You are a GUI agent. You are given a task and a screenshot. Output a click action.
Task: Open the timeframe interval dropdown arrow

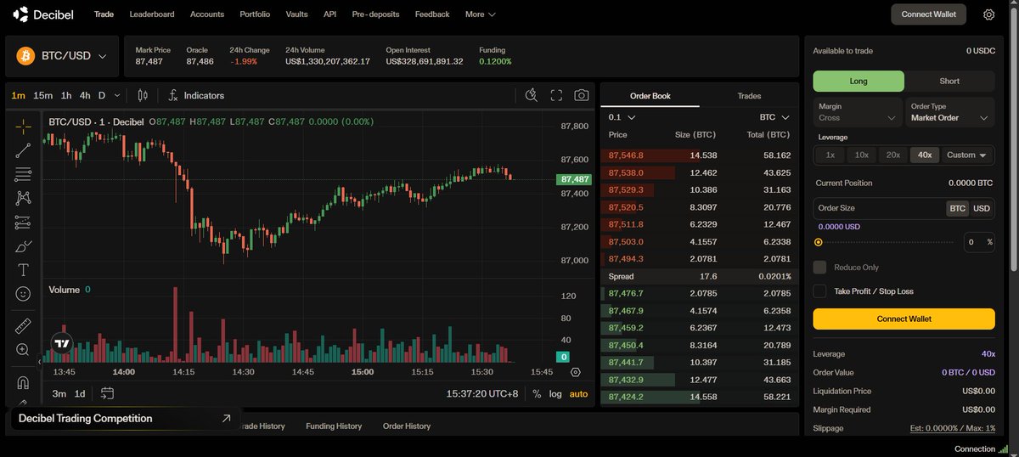coord(117,95)
